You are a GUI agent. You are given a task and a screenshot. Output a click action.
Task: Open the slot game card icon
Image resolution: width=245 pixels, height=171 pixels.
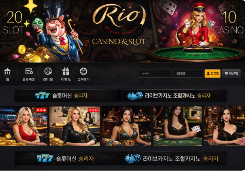(29, 71)
